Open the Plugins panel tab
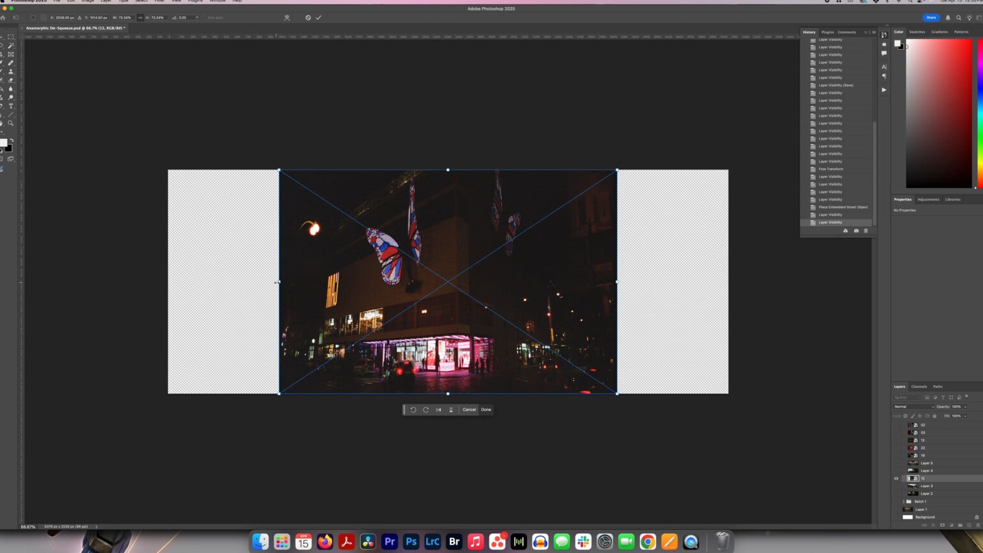This screenshot has height=553, width=983. coord(827,32)
